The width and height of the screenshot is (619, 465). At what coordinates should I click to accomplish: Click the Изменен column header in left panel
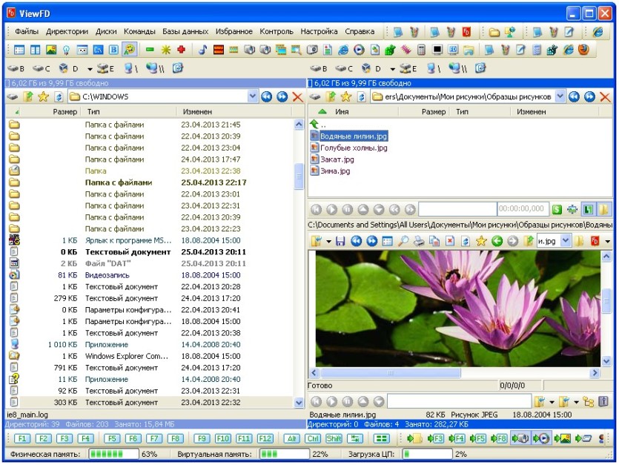(197, 112)
